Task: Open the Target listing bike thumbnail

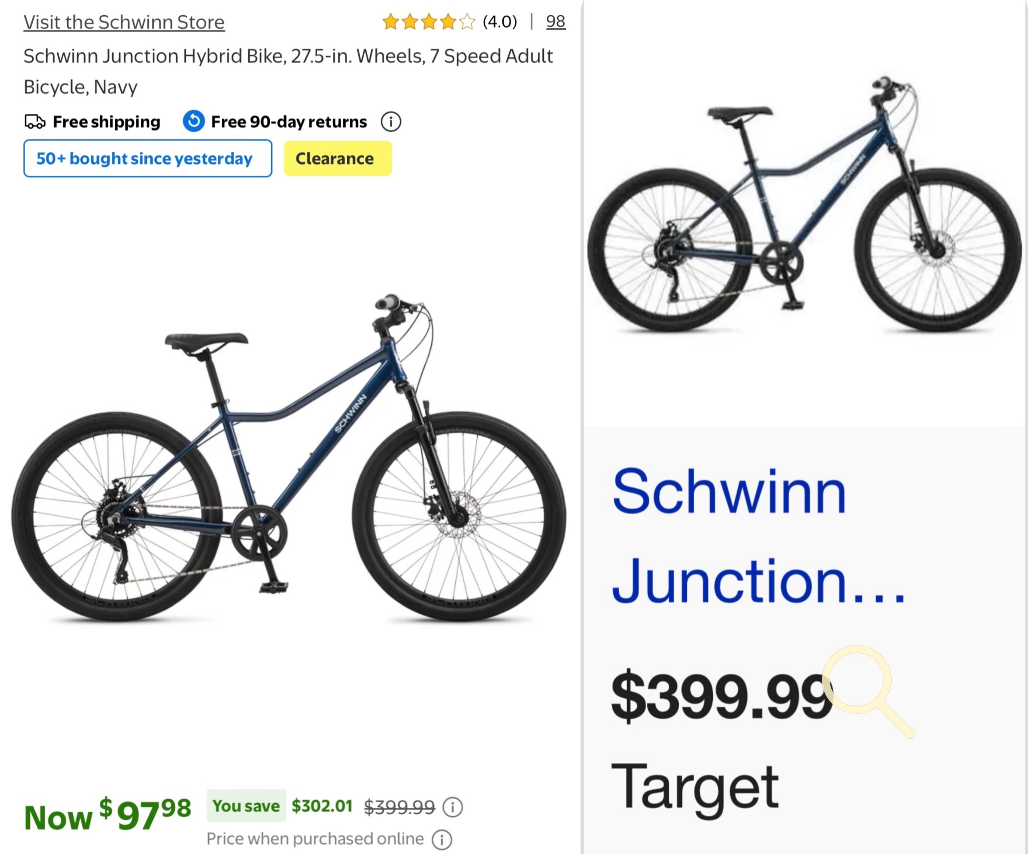Action: pyautogui.click(x=804, y=205)
